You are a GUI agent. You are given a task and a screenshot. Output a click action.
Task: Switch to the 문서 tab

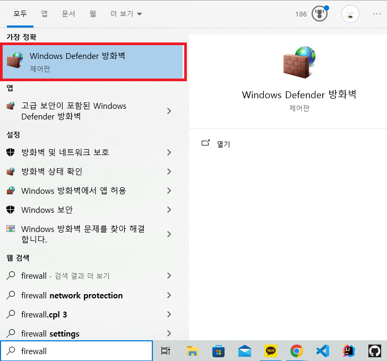(x=68, y=14)
